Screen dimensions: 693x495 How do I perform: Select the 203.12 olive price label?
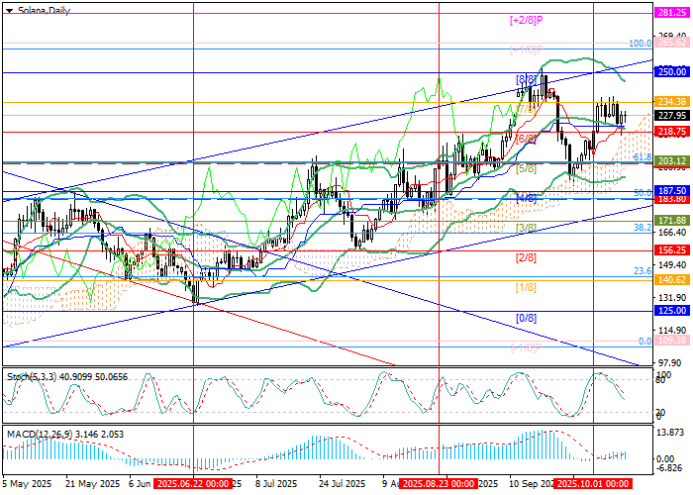[x=671, y=161]
